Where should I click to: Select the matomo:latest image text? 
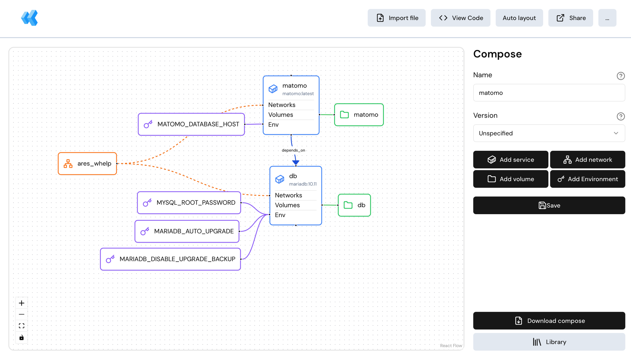click(x=298, y=94)
